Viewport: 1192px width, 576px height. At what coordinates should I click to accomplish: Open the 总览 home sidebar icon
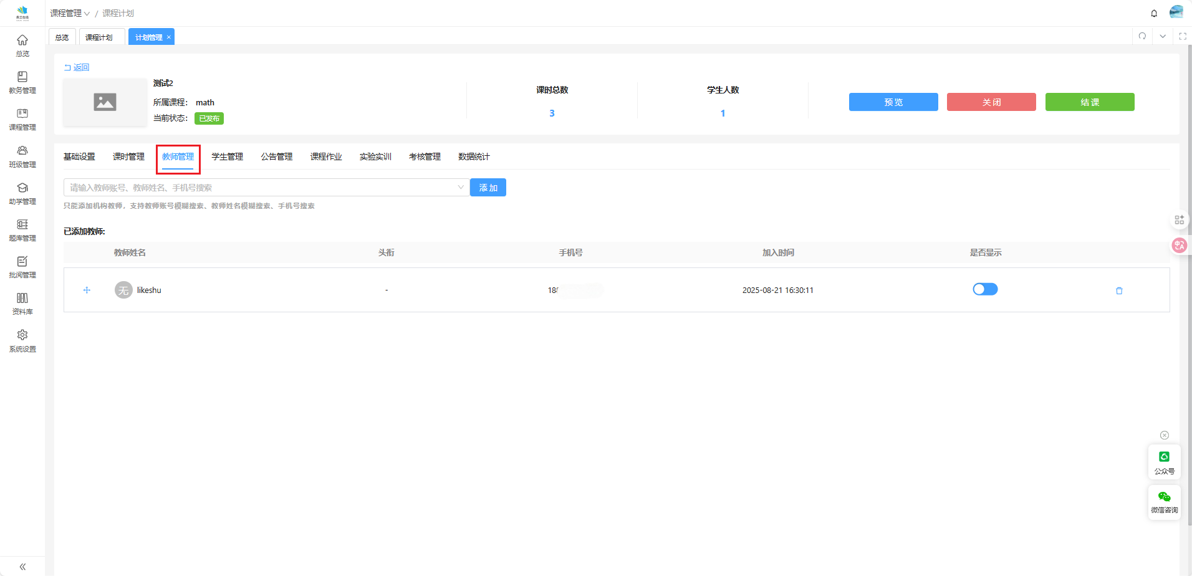(22, 45)
